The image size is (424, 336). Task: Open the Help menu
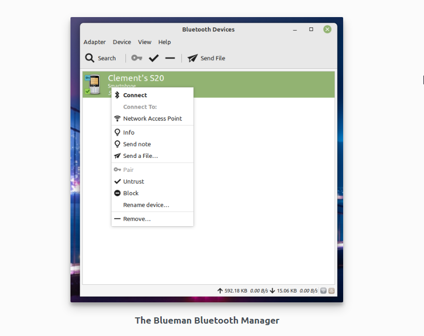click(x=164, y=42)
